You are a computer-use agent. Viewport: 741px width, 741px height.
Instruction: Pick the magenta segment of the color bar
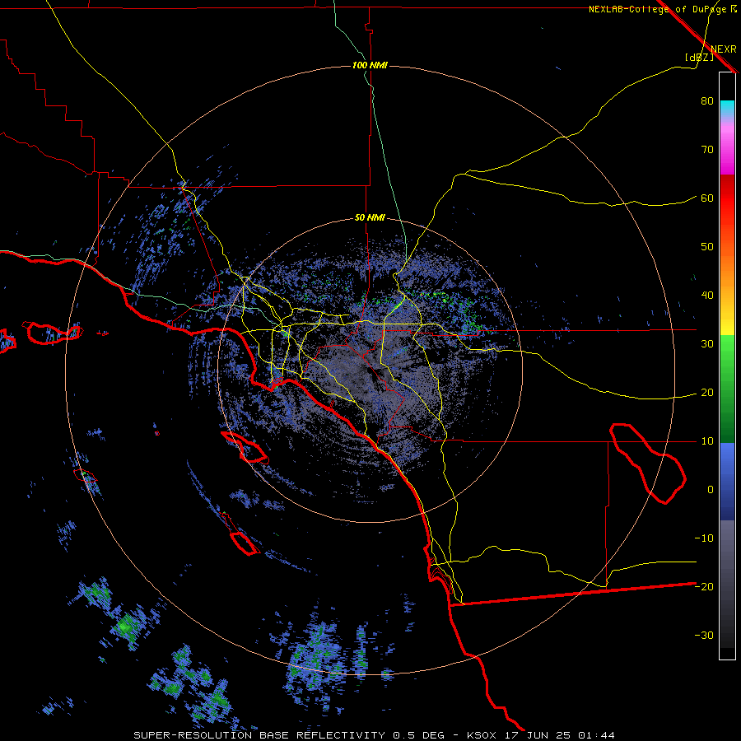point(727,151)
